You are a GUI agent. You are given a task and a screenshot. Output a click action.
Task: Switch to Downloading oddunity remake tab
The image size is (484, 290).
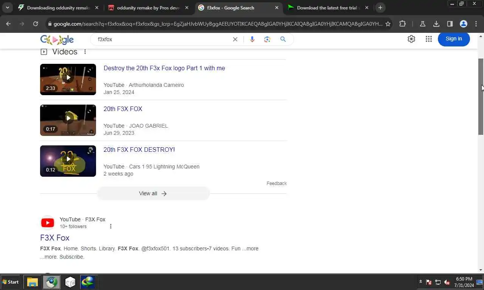58,8
